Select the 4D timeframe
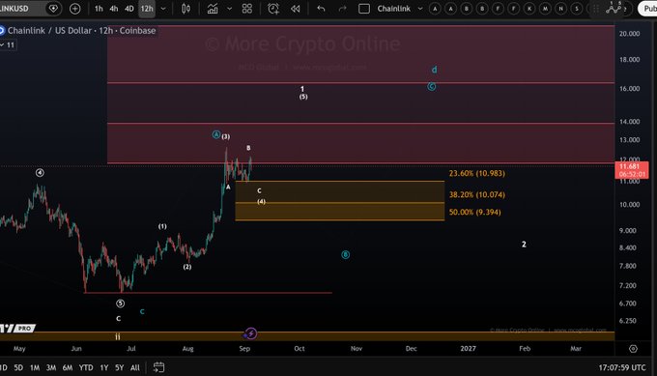This screenshot has width=657, height=376. click(x=129, y=9)
